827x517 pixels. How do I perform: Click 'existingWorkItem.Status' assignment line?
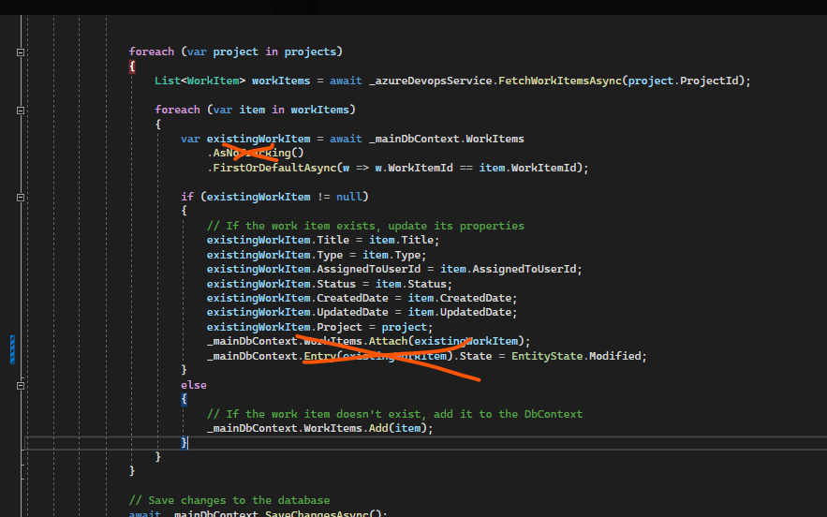point(329,284)
